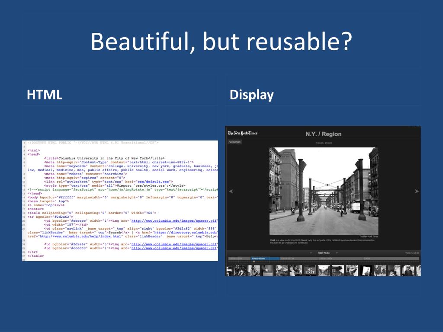This screenshot has height=332, width=443.
Task: Click the small arrow left of HIDE INDEX
Action: [x=311, y=253]
